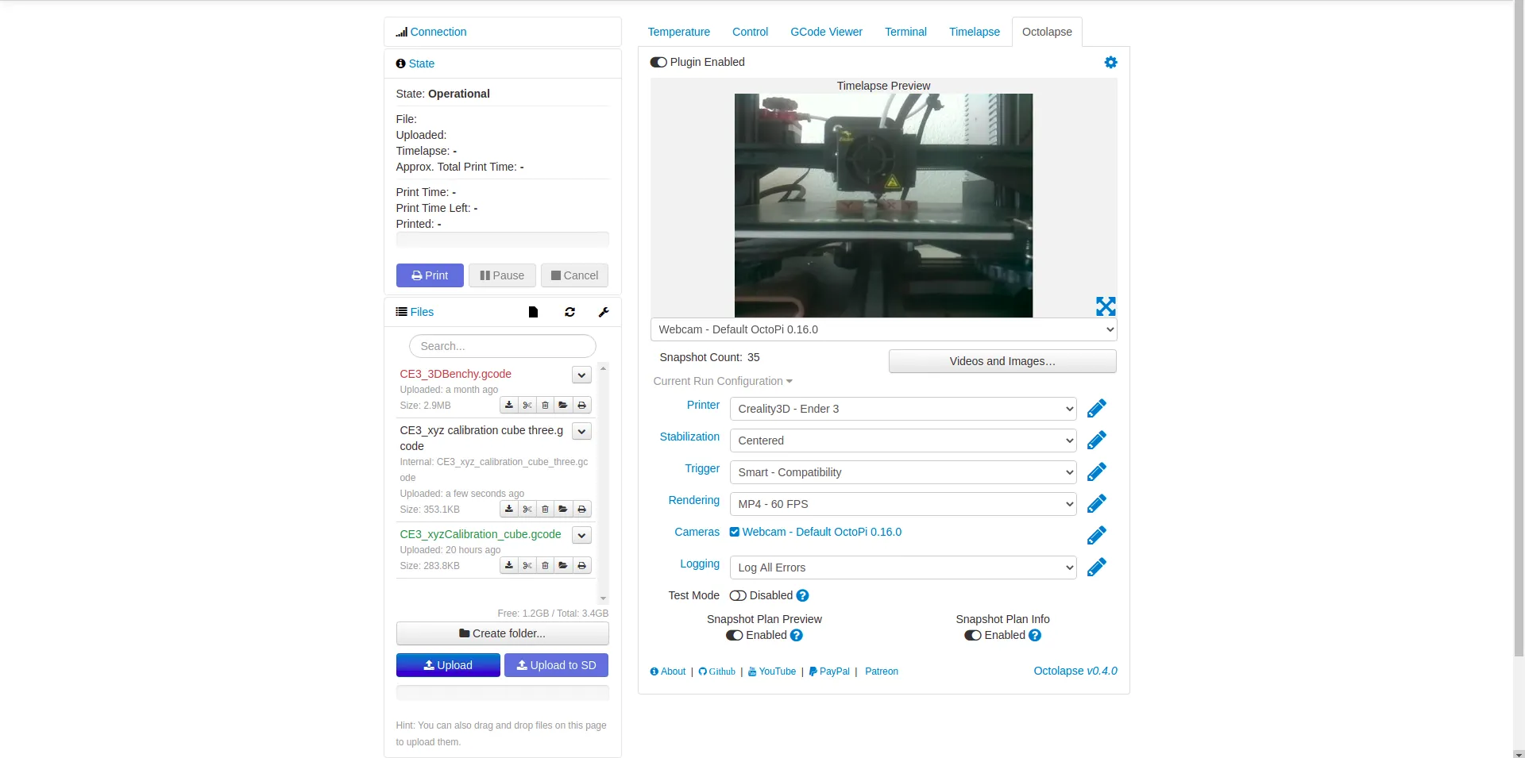Download the xyz calibration cube three file

pyautogui.click(x=509, y=509)
